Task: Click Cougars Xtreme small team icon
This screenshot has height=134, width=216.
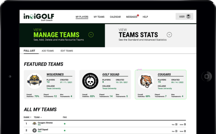Action: (x=34, y=124)
